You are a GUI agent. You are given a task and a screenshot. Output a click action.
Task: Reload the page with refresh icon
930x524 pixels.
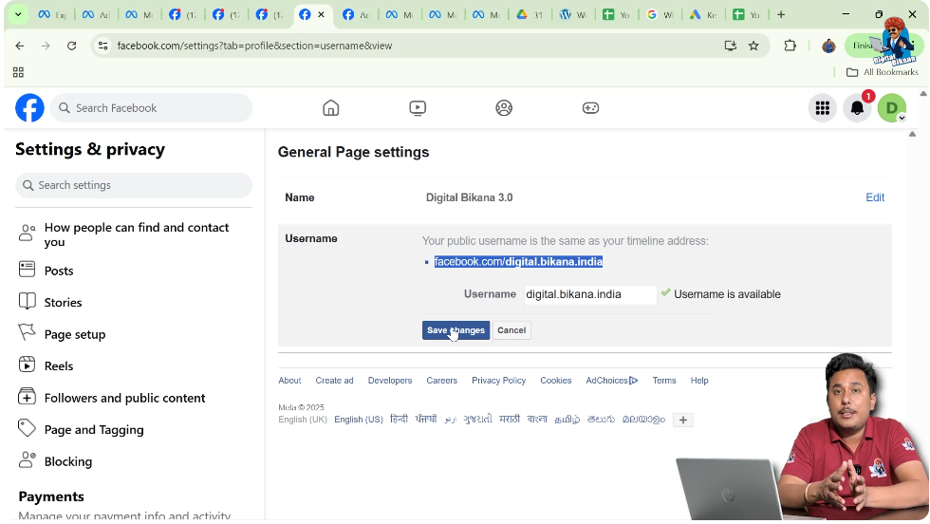coord(72,46)
